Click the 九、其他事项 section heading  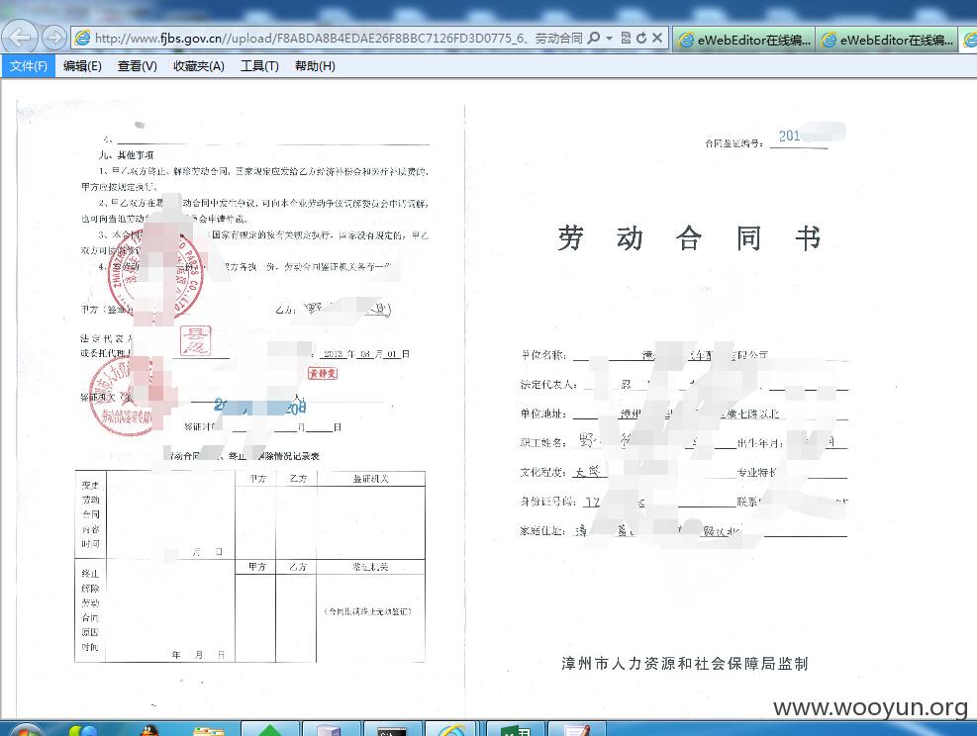tap(126, 154)
